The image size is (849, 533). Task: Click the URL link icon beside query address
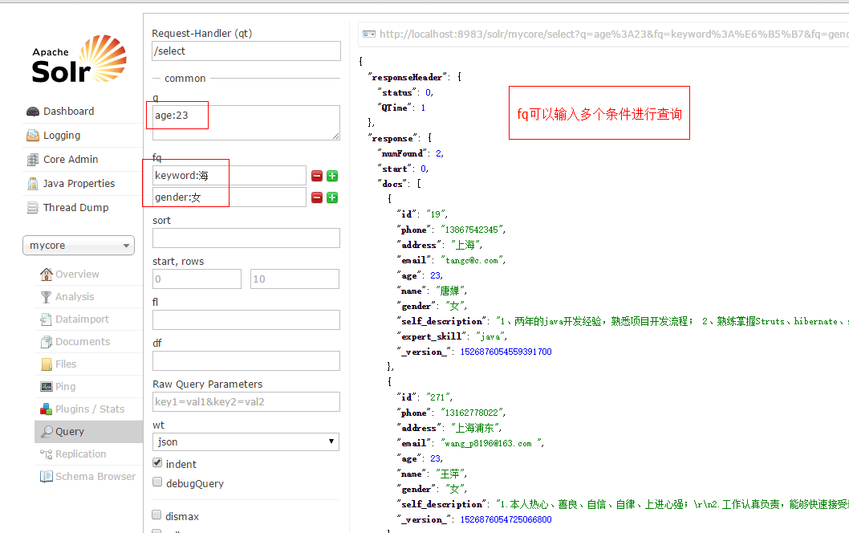point(369,35)
